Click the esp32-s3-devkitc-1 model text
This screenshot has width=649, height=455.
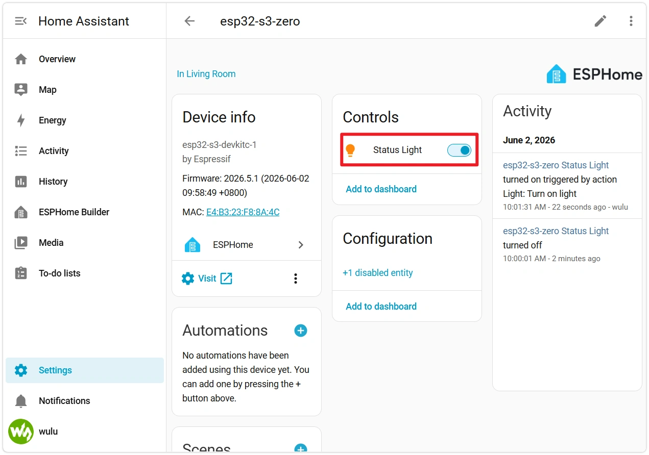pyautogui.click(x=220, y=145)
